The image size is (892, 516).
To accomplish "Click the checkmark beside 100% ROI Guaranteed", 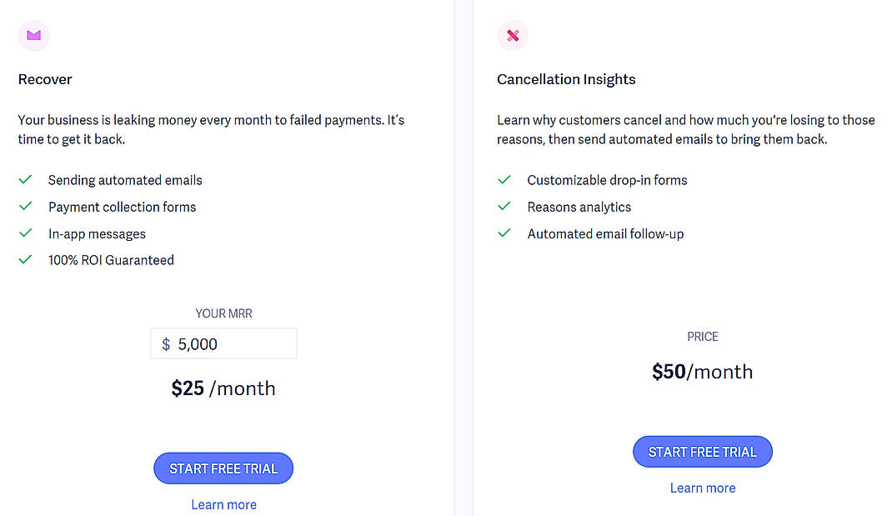I will pos(25,259).
